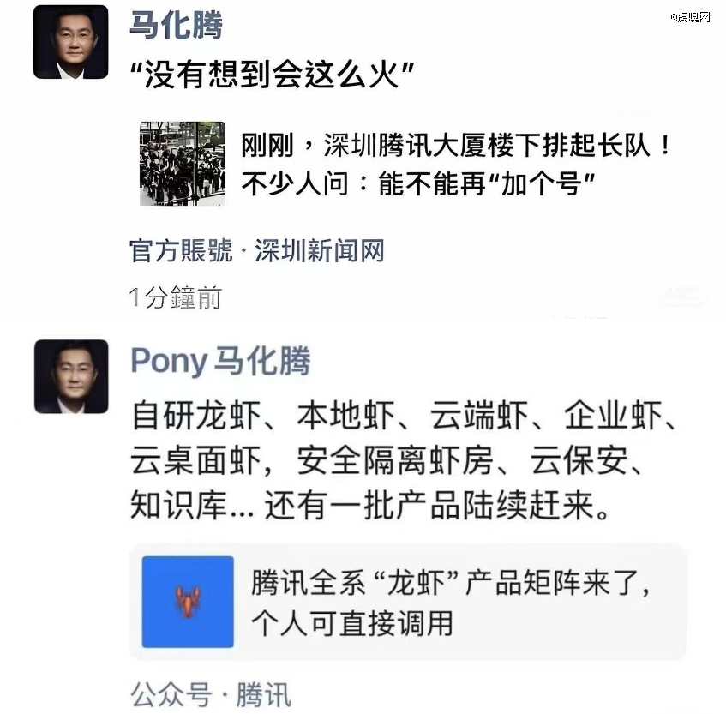
Task: Open the 腾讯全系“龙虾”产品矩阵来了 article title
Action: click(452, 585)
